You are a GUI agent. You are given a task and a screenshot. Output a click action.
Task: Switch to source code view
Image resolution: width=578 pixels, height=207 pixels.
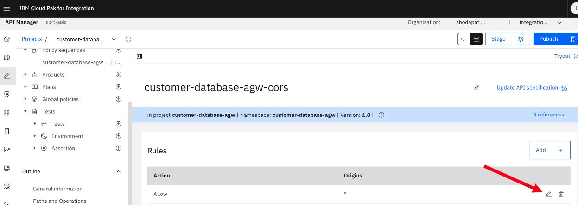464,39
